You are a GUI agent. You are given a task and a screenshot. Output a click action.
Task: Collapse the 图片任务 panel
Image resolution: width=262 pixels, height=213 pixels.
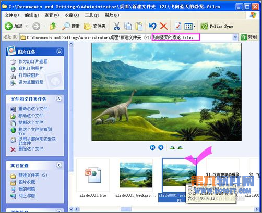tap(59, 52)
